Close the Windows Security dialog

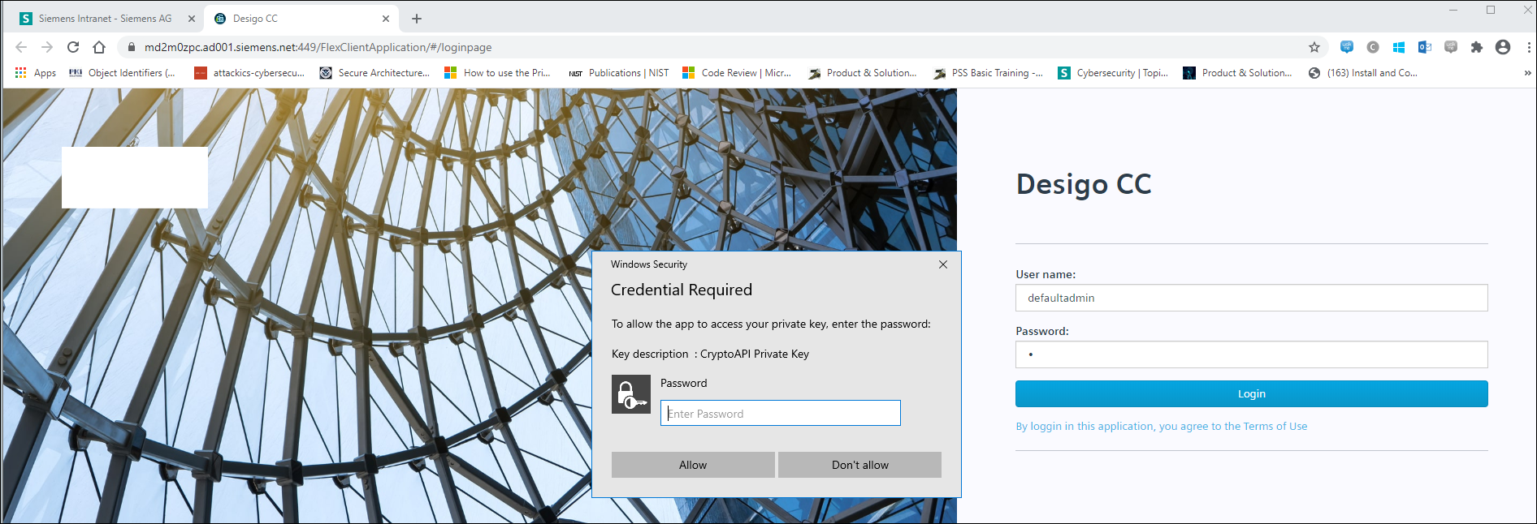[942, 264]
